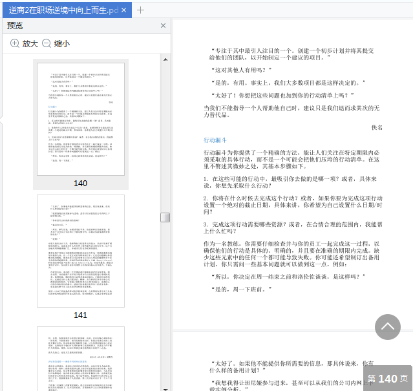Image resolution: width=413 pixels, height=391 pixels.
Task: Click the 预览 panel title
Action: pos(15,26)
